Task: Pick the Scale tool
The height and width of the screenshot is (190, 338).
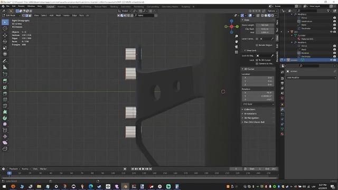Action: [5, 47]
